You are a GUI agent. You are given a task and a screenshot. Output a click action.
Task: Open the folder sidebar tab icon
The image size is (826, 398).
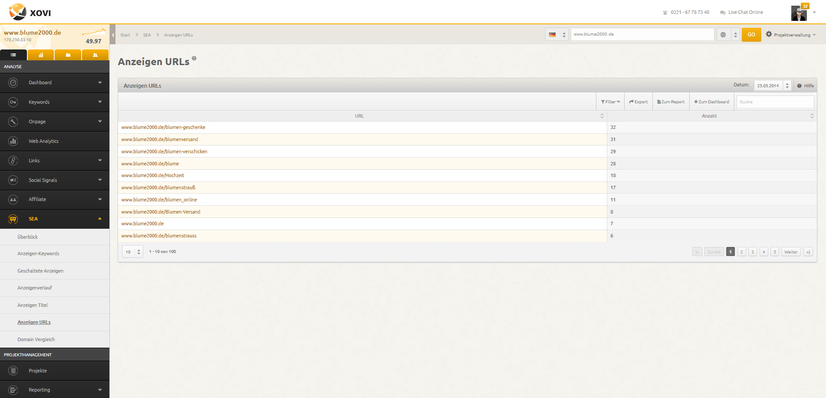pos(68,55)
